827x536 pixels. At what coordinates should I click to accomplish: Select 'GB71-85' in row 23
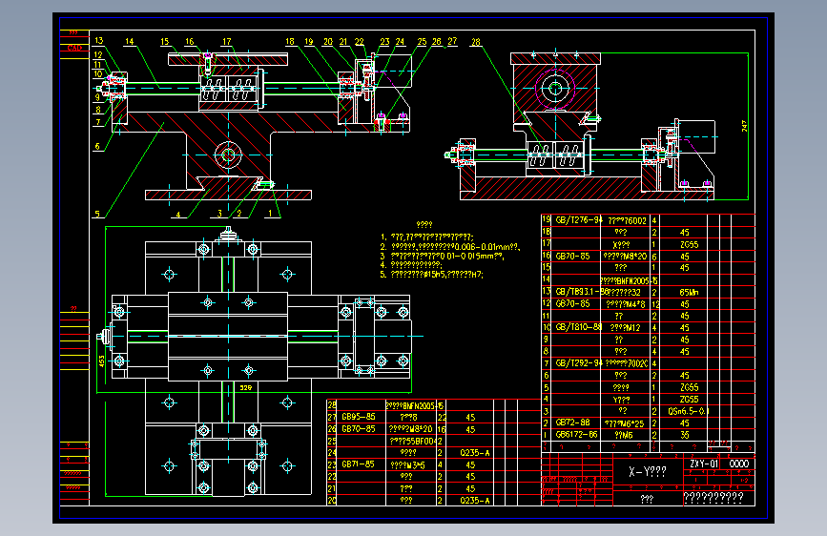tap(358, 464)
